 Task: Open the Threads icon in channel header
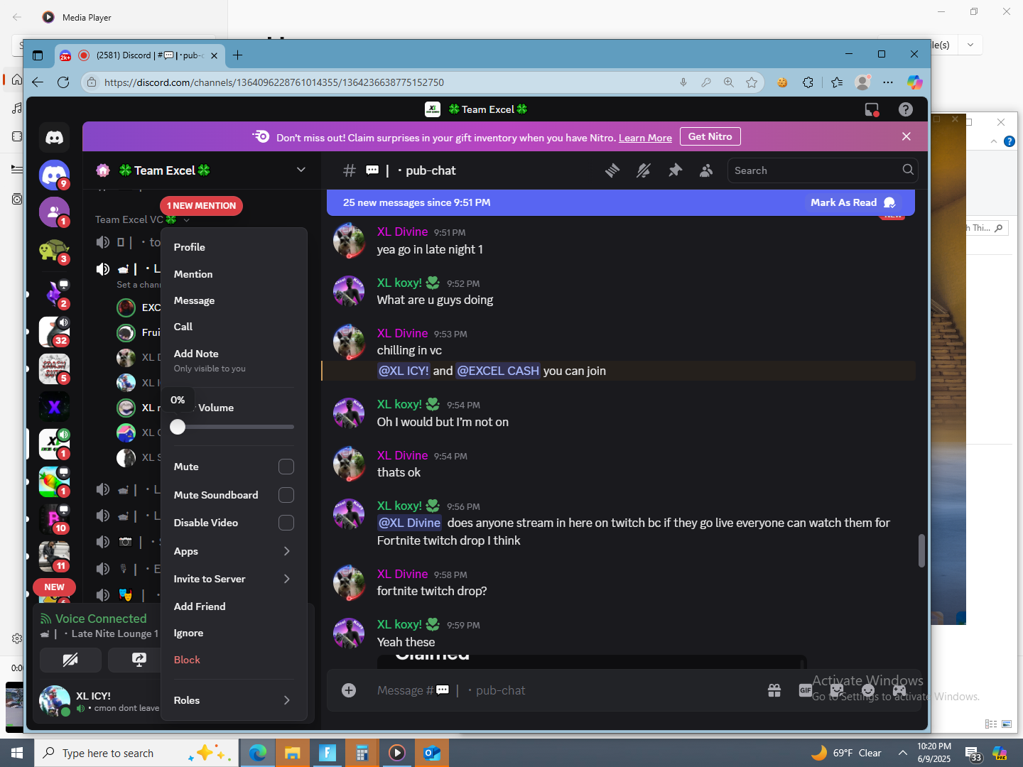(x=612, y=170)
